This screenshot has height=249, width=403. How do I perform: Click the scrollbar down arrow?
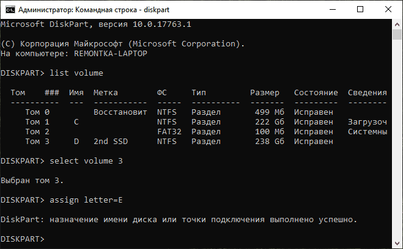[397, 243]
